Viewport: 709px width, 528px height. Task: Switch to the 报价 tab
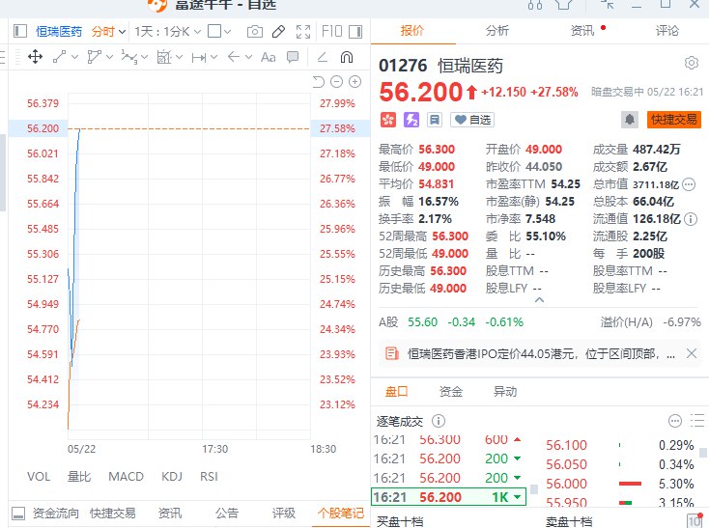tap(411, 31)
